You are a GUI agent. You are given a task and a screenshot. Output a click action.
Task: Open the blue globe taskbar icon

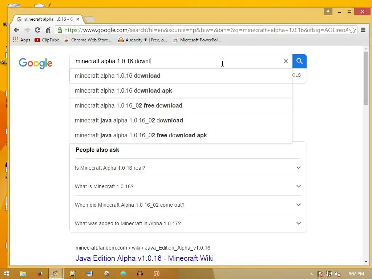123,274
